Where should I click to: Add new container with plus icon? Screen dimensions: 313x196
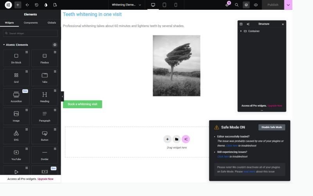[x=167, y=139]
